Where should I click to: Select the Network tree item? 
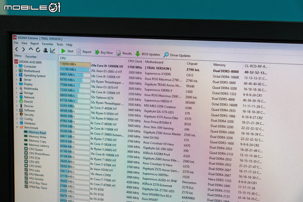[29, 97]
